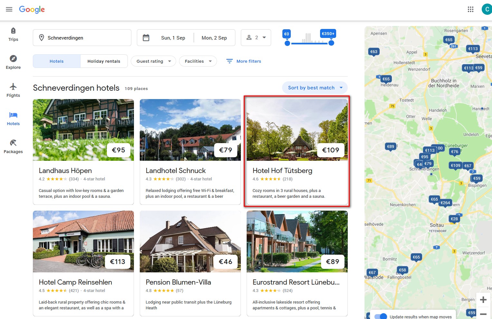The width and height of the screenshot is (492, 319).
Task: Select the Packages sidebar icon
Action: (13, 146)
